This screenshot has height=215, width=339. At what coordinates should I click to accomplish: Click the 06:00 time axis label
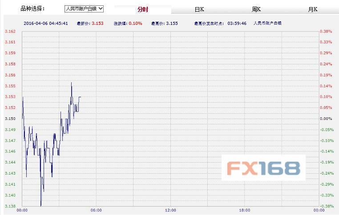(x=96, y=211)
